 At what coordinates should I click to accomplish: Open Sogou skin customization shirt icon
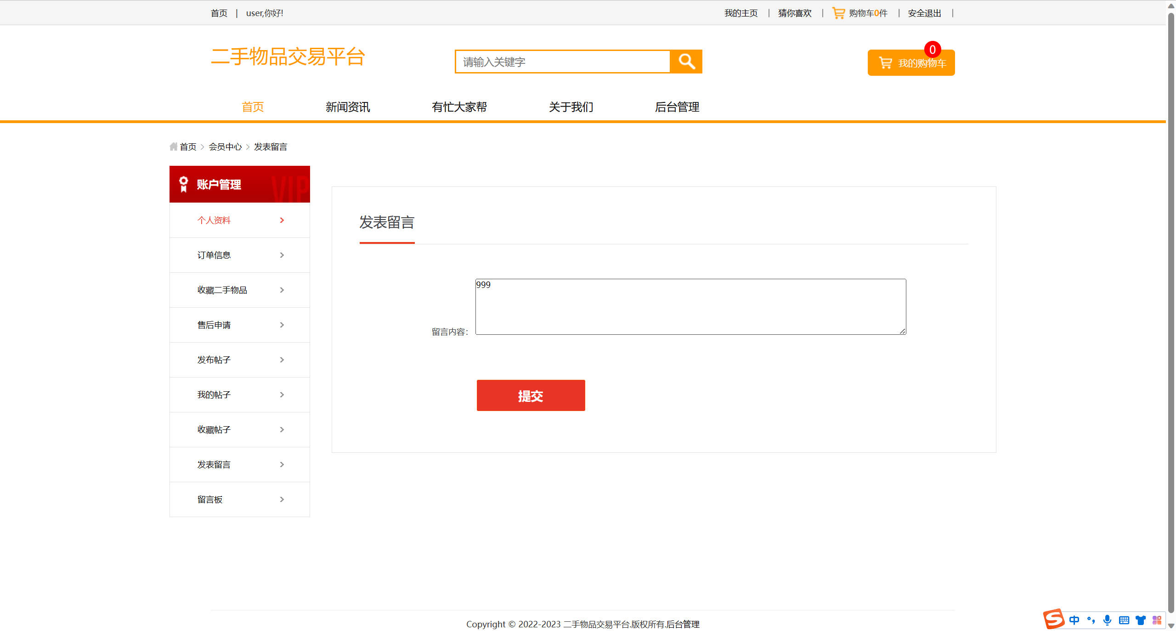(1141, 620)
